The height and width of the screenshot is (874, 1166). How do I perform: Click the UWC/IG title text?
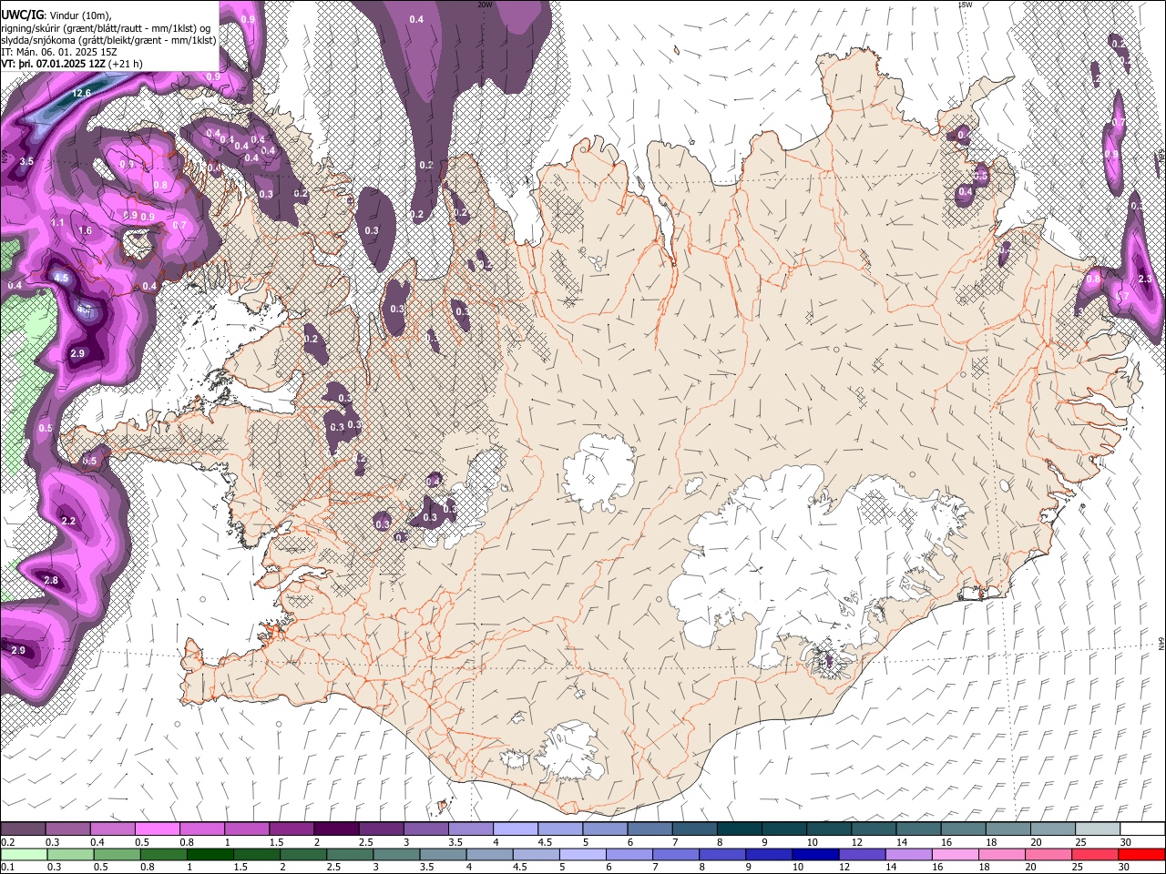(x=21, y=15)
